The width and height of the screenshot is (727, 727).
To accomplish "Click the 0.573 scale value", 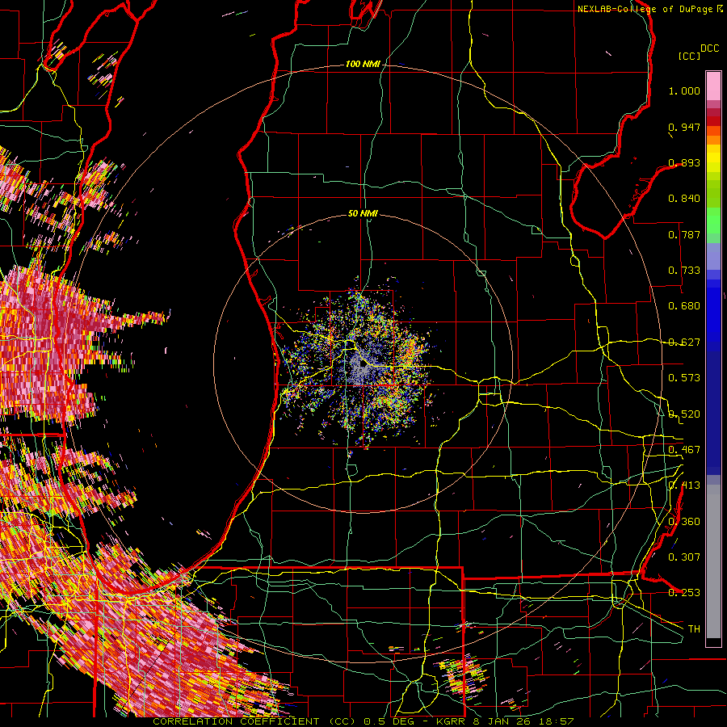I will click(x=684, y=378).
